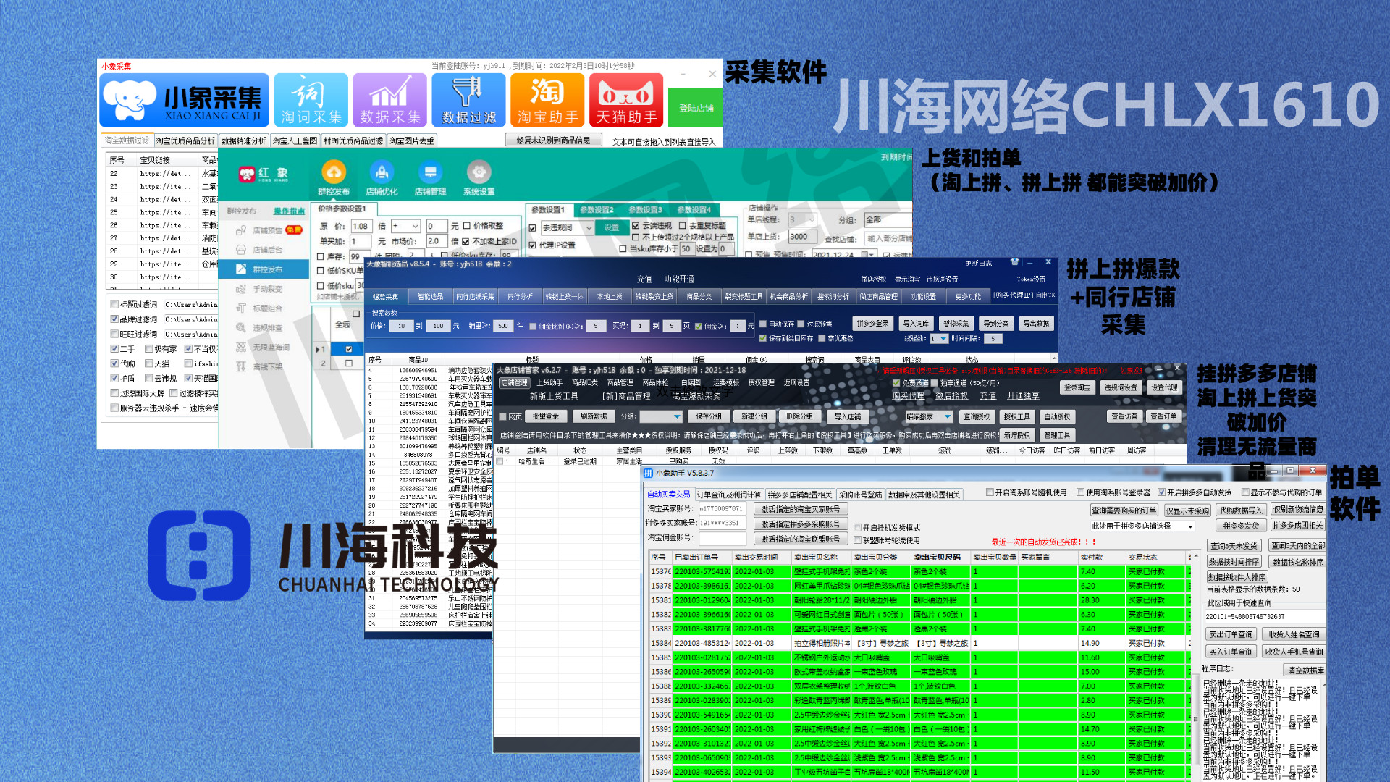Switch to 智能选品 tab in 大象智能选品
This screenshot has height=782, width=1390.
(x=430, y=297)
